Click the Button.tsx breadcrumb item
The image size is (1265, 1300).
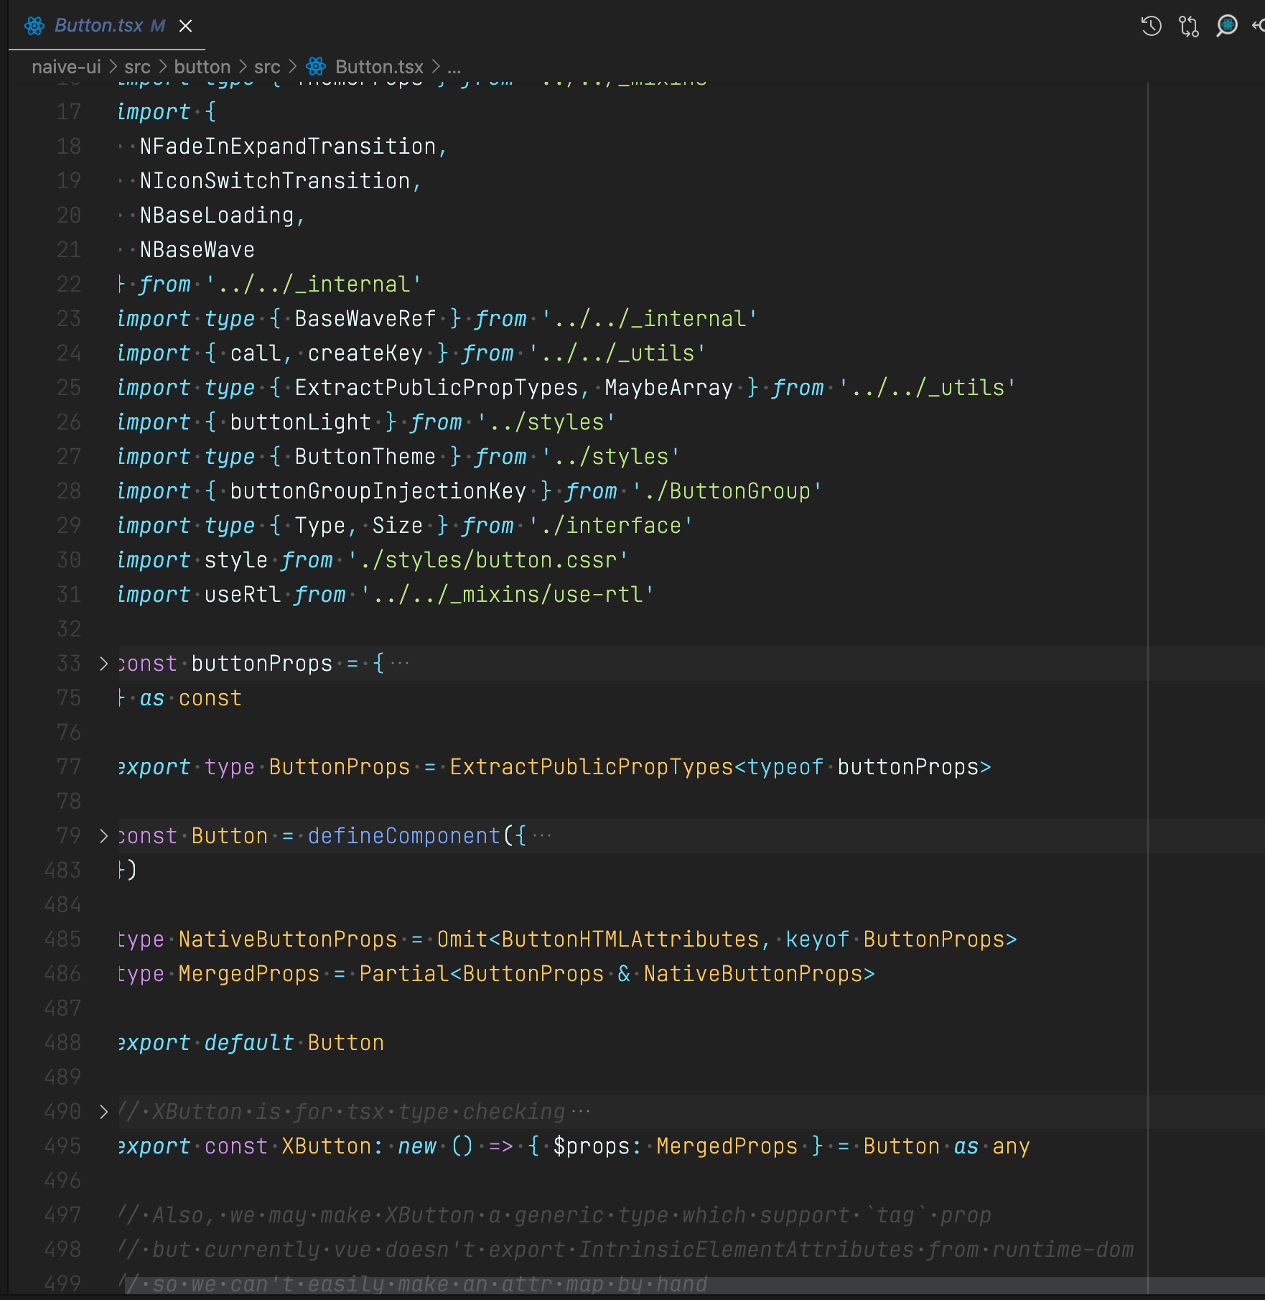tap(379, 67)
